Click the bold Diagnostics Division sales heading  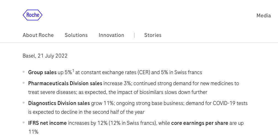point(59,103)
